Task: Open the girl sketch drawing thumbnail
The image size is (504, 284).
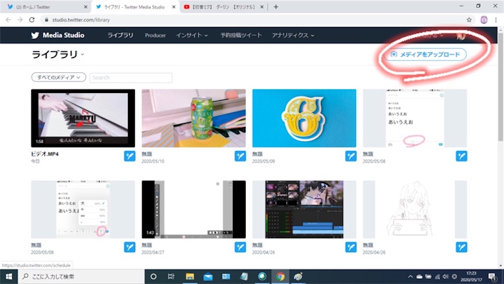Action: [x=414, y=210]
